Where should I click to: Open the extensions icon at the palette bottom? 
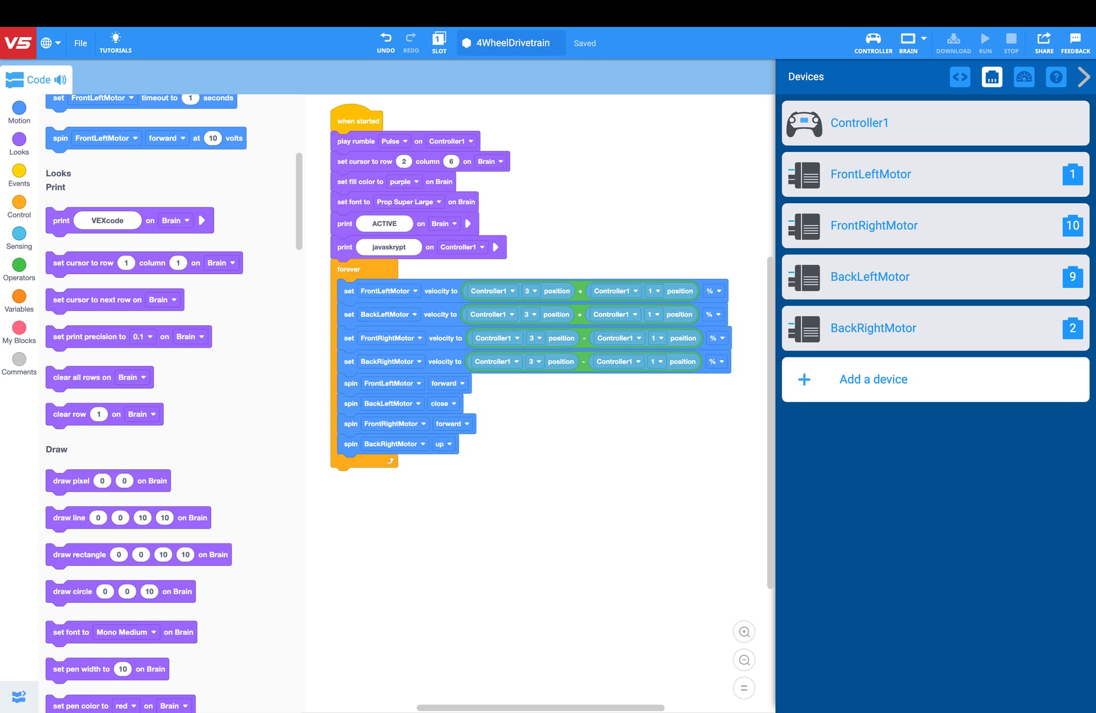click(19, 696)
